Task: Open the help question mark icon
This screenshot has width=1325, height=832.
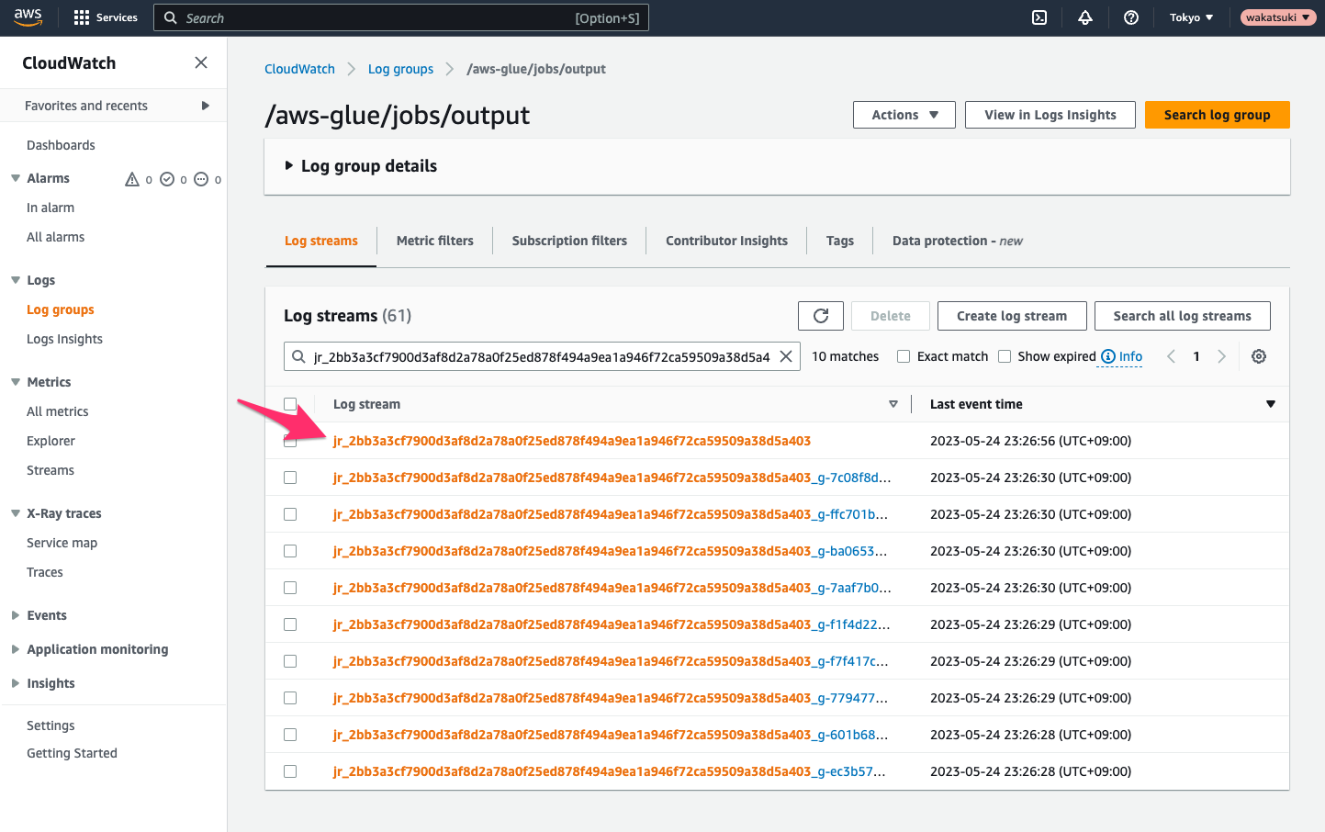Action: point(1131,17)
